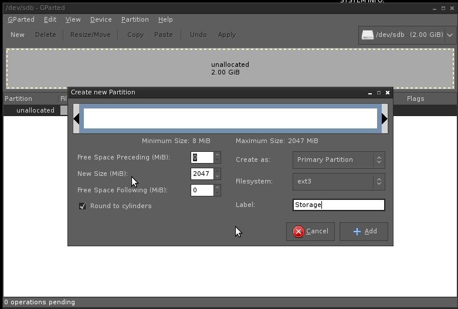Viewport: 458px width, 309px height.
Task: Decrease New Size with down stepper arrow
Action: (217, 176)
